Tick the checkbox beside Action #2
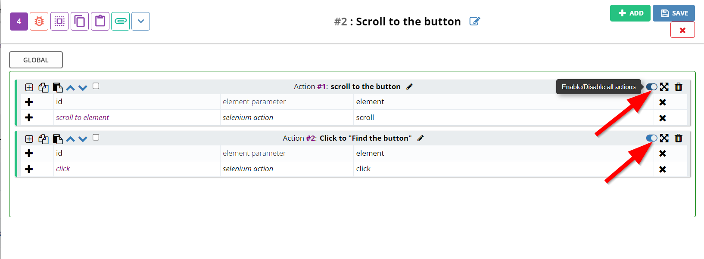This screenshot has height=259, width=704. click(96, 137)
